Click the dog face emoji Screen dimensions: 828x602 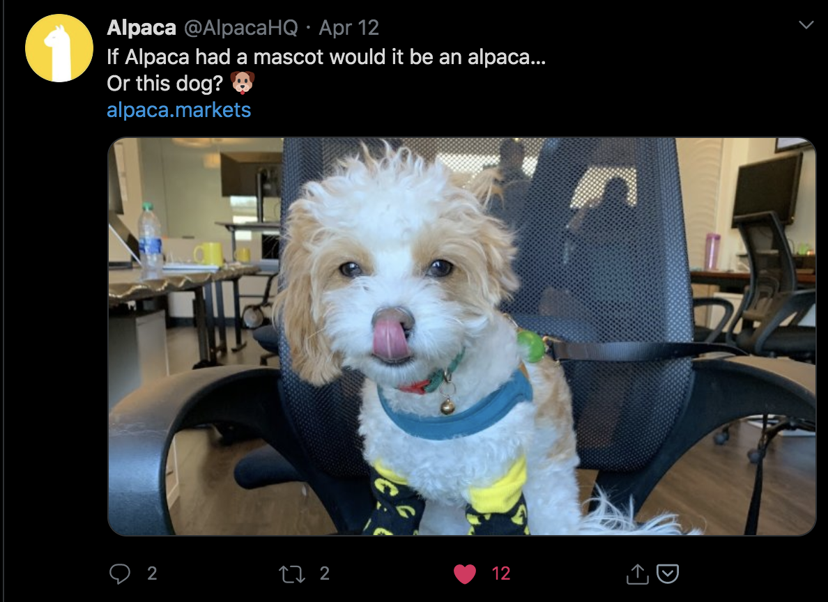243,83
